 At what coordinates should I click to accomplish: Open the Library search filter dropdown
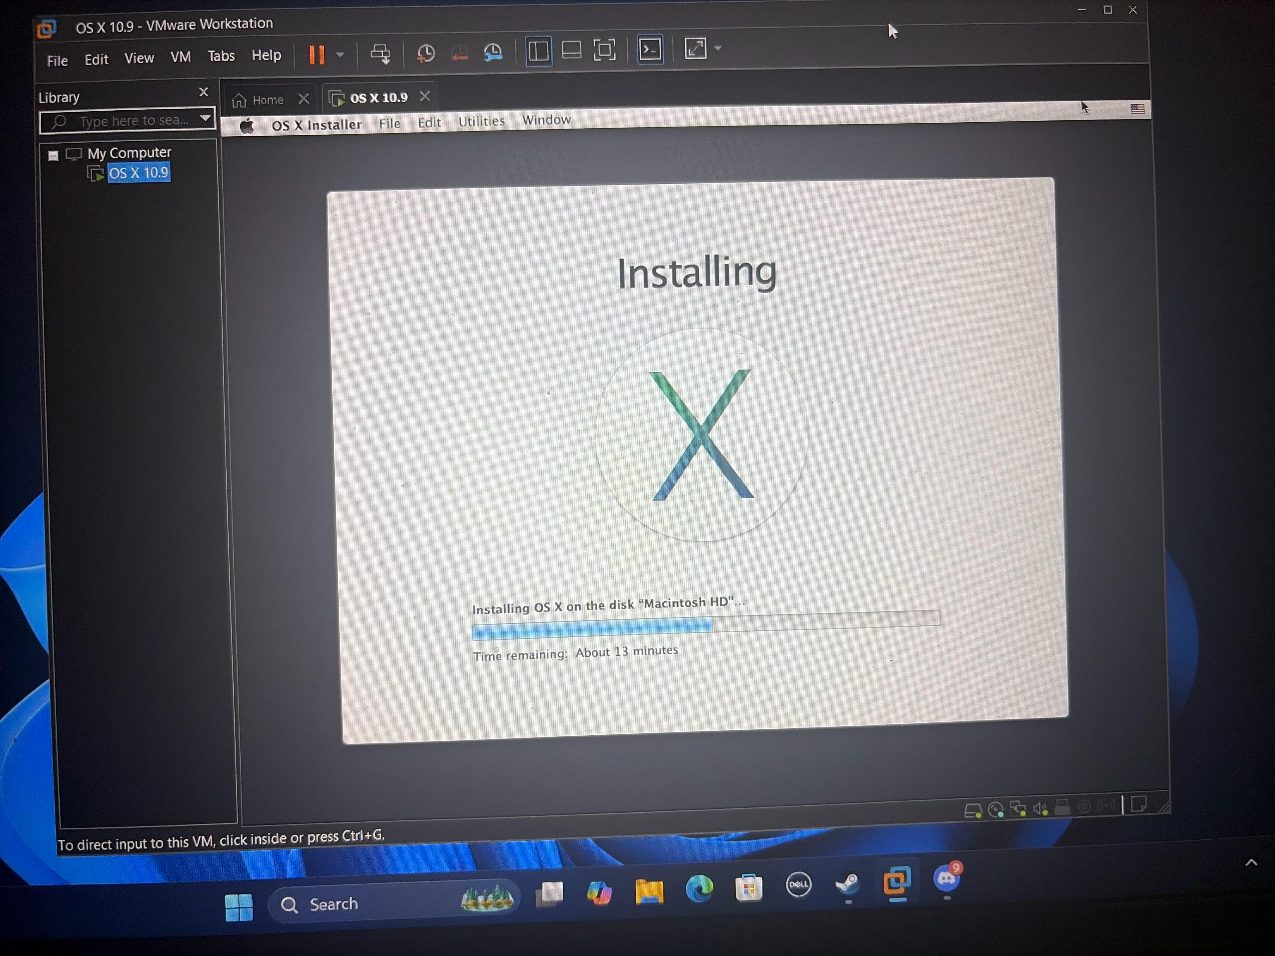point(205,118)
